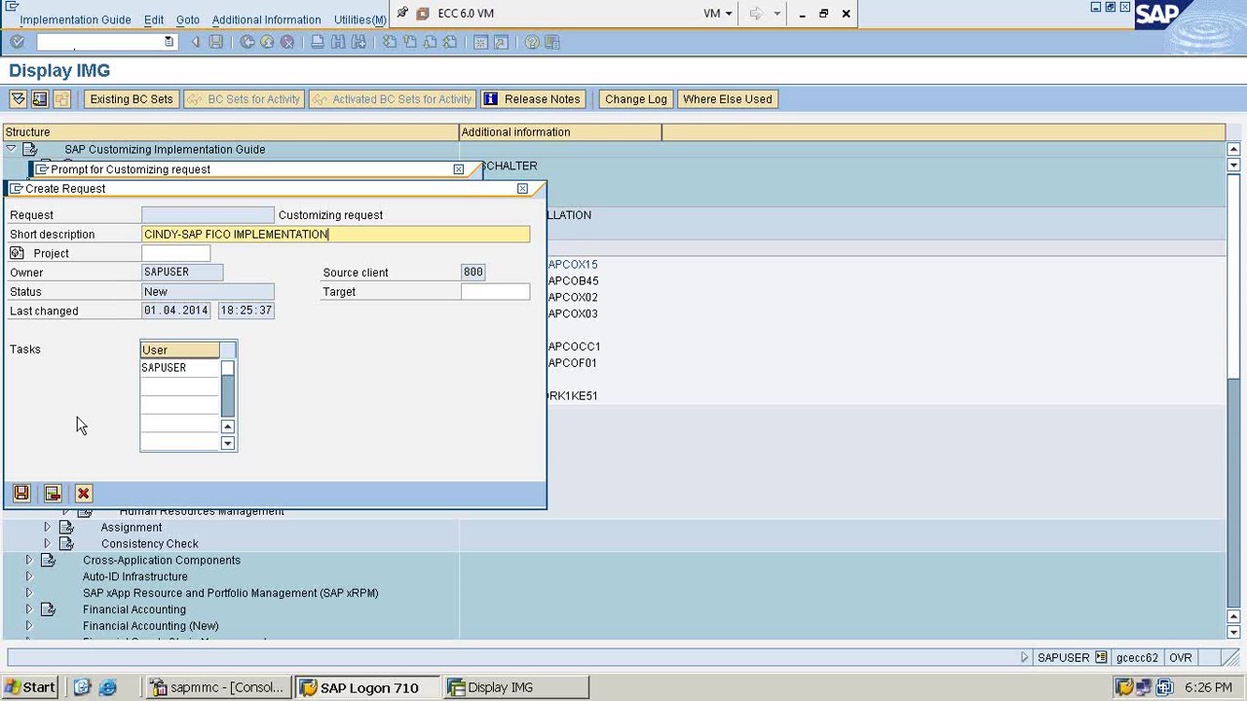The image size is (1247, 701).
Task: Click the Change Log button
Action: [x=636, y=98]
